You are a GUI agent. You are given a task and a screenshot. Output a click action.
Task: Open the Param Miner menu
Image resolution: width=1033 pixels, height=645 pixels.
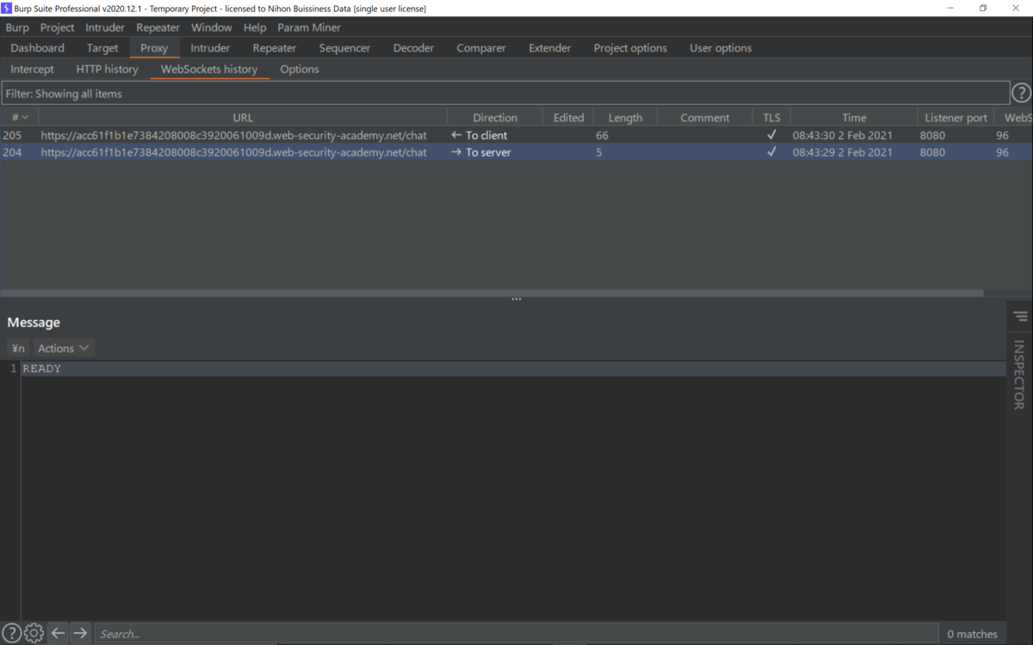coord(309,28)
